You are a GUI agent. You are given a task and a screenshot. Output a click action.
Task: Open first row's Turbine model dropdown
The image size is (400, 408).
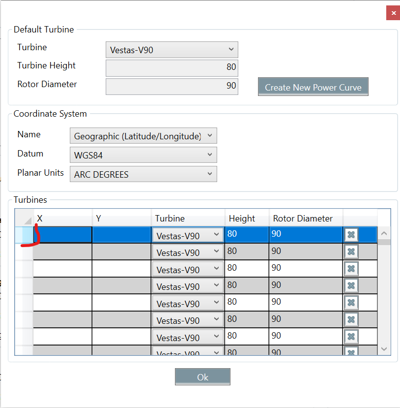[188, 235]
